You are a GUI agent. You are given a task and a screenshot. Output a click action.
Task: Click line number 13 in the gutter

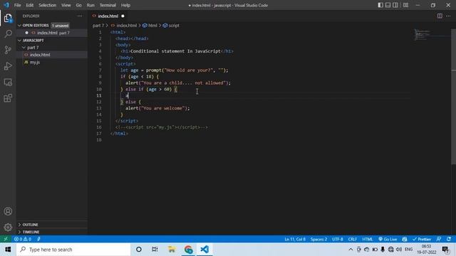(99, 108)
